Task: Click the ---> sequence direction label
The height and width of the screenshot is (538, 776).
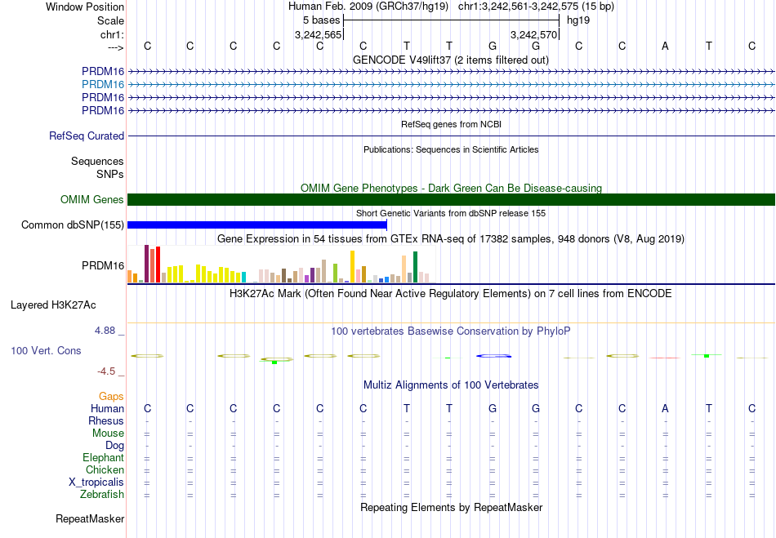Action: click(115, 47)
